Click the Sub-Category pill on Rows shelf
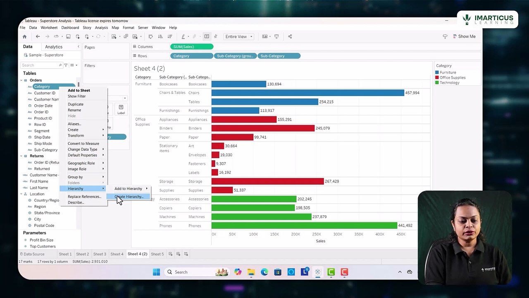 coord(279,56)
